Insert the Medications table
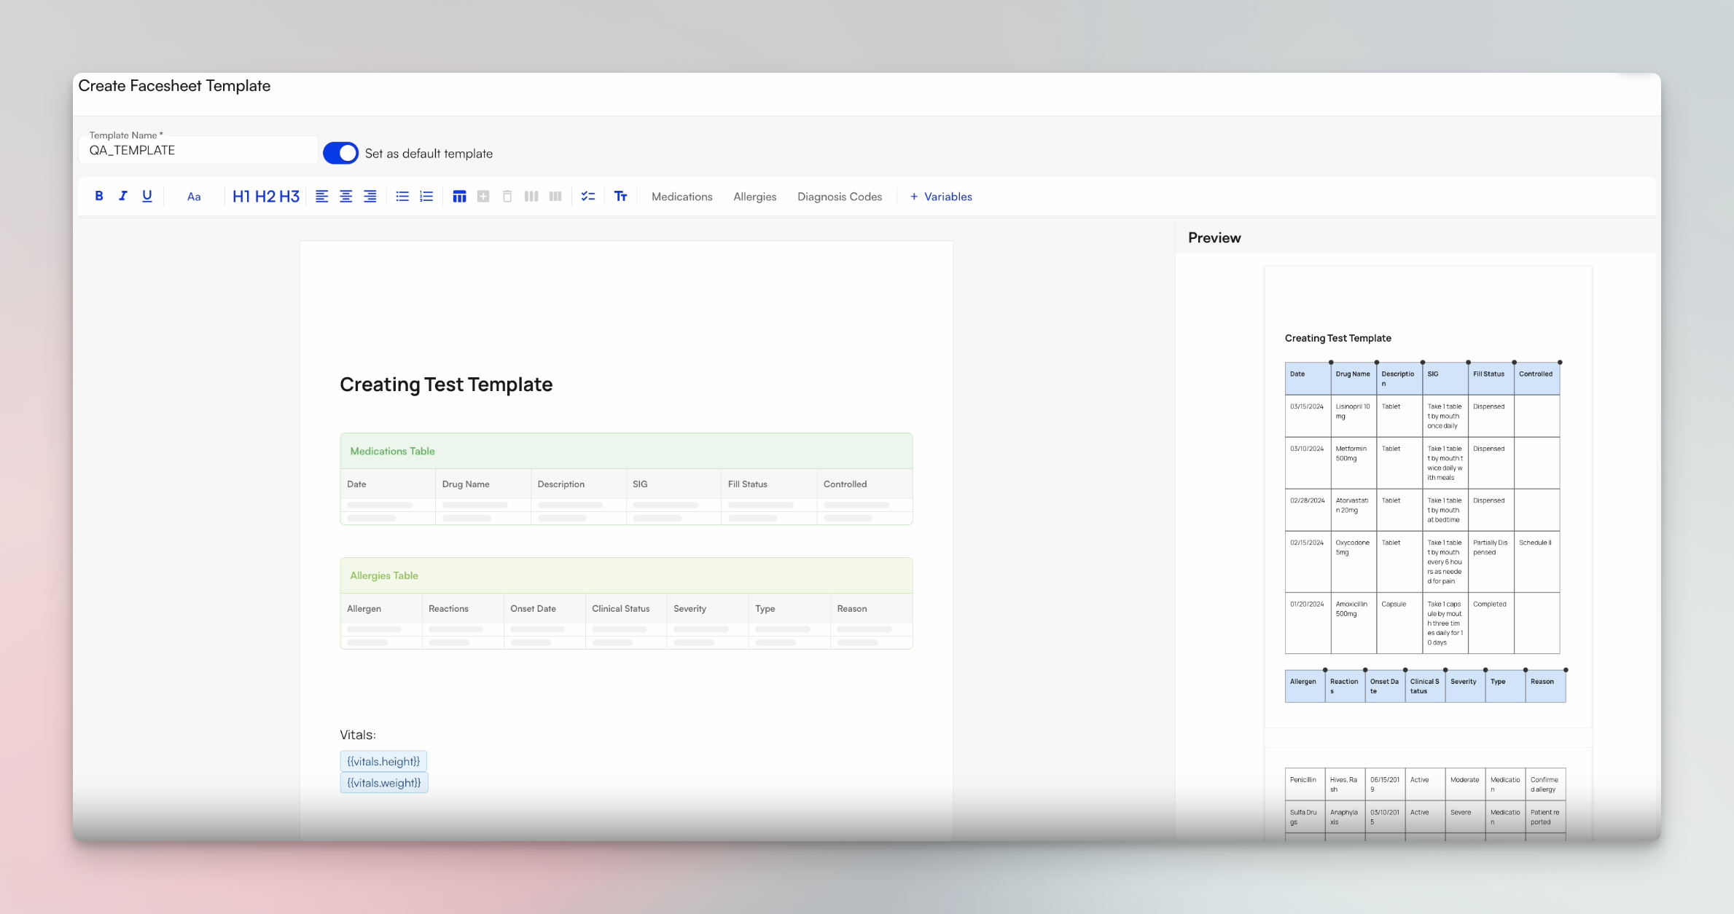The height and width of the screenshot is (914, 1734). point(682,197)
